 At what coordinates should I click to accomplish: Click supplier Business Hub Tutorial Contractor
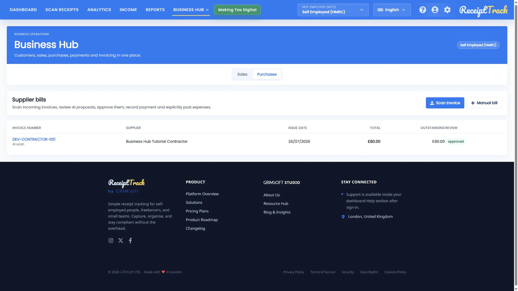[x=157, y=141]
